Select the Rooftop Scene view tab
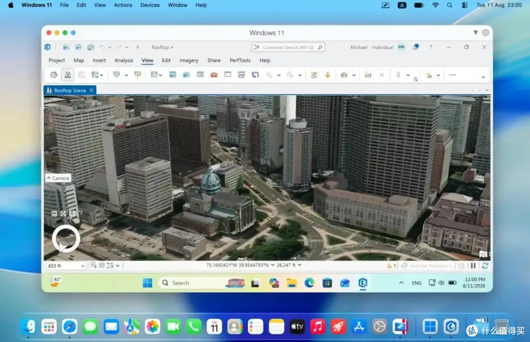This screenshot has height=342, width=530. pyautogui.click(x=70, y=90)
